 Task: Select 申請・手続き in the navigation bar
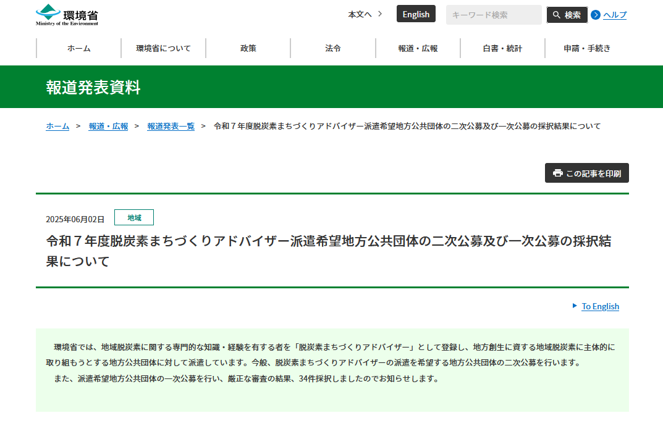click(586, 48)
